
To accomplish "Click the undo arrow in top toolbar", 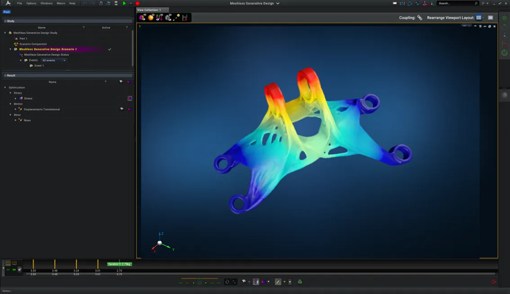I will (x=85, y=3).
